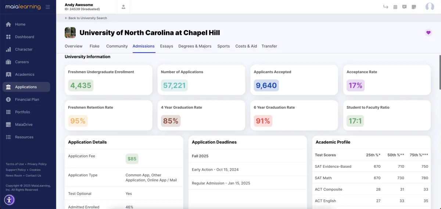Image resolution: width=441 pixels, height=209 pixels.
Task: Open the messages chat icon
Action: coord(405,7)
